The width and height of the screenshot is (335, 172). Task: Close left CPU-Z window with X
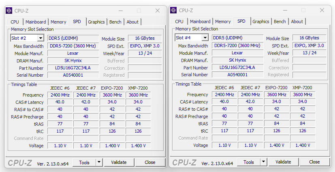[x=158, y=11]
